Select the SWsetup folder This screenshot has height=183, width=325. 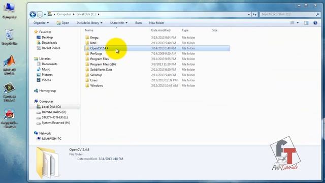[x=96, y=75]
